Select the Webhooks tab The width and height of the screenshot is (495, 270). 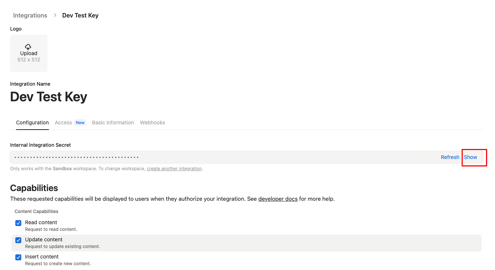[x=152, y=122]
